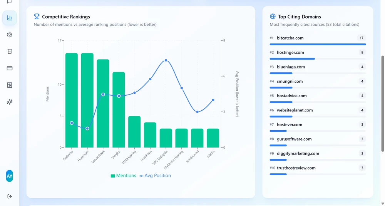Click the SiteGround mentions bar

197,138
